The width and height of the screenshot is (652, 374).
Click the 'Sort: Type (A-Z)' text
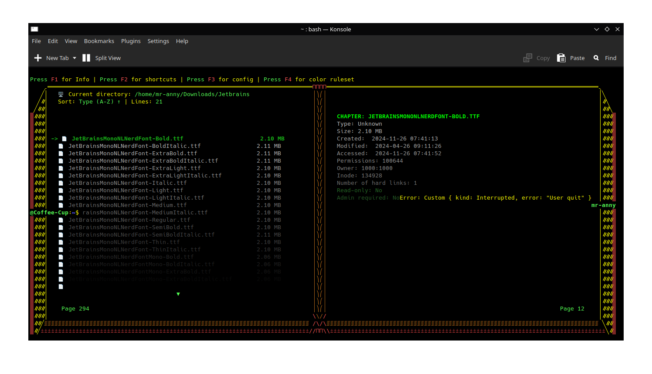86,102
